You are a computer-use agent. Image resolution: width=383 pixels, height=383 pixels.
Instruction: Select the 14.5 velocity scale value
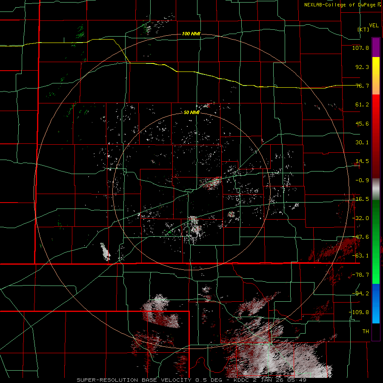coord(362,161)
